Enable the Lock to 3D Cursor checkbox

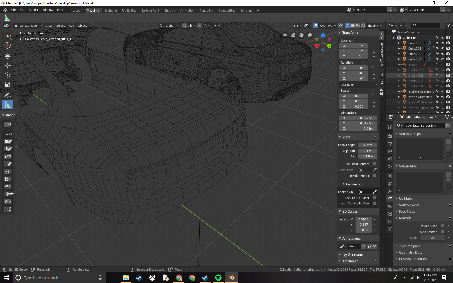point(375,198)
